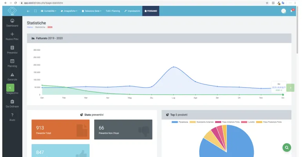The height and width of the screenshot is (157, 302).
Task: Click the Magazzino sidebar label
Action: pyautogui.click(x=12, y=93)
